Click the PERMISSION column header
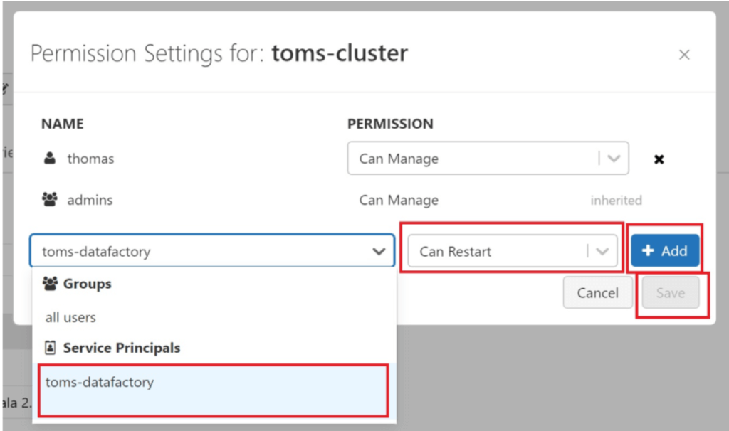The height and width of the screenshot is (431, 729). click(390, 124)
